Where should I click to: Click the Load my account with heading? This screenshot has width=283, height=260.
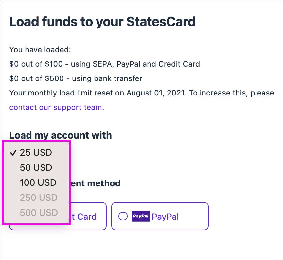(x=61, y=135)
